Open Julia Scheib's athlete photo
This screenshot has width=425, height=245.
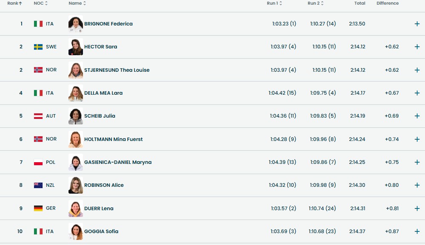(x=76, y=116)
